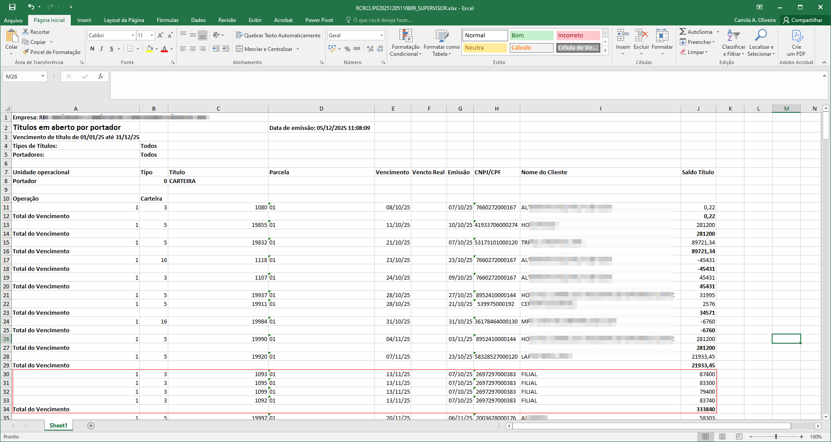Click Localizar e Selecionar magnifier icon
This screenshot has height=442, width=831.
[761, 36]
